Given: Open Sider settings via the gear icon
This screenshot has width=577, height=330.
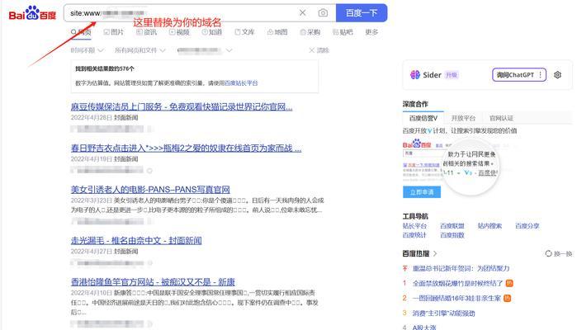Looking at the screenshot, I should click(557, 75).
